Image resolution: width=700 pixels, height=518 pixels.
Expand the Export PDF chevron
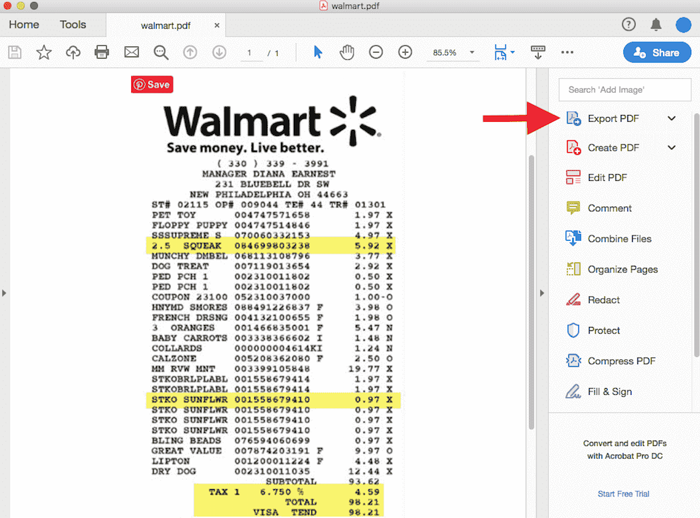click(x=672, y=118)
